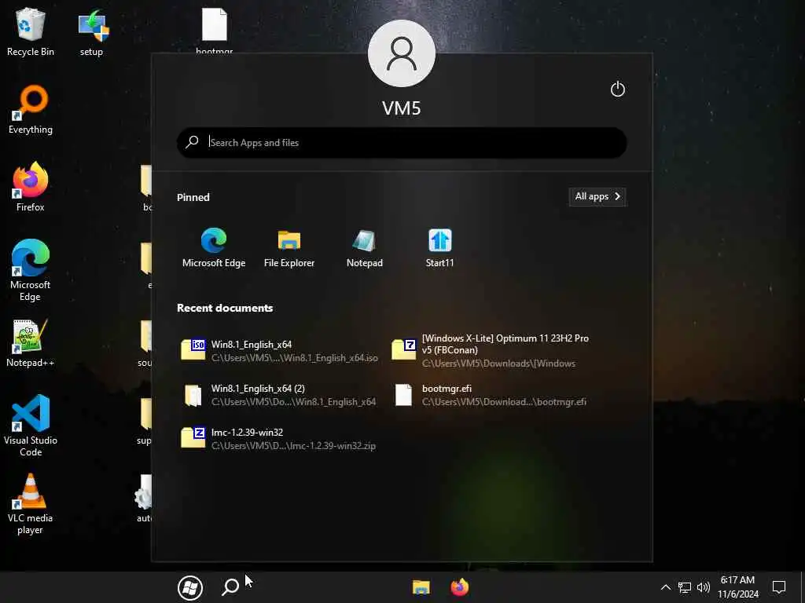The image size is (805, 603).
Task: Open the notification center icon
Action: tap(779, 587)
